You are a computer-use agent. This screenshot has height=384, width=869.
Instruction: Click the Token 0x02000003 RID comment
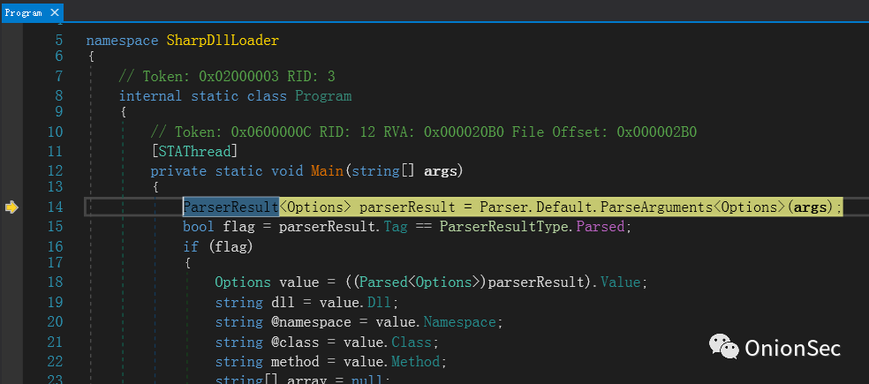pyautogui.click(x=227, y=76)
